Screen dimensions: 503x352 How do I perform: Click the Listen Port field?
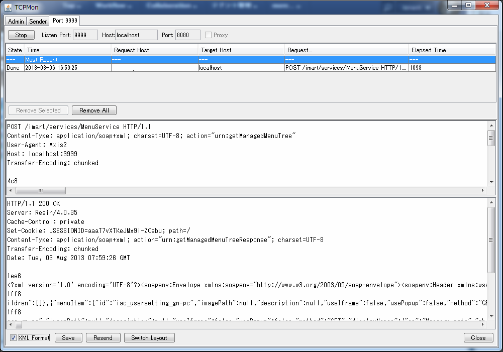coord(85,35)
